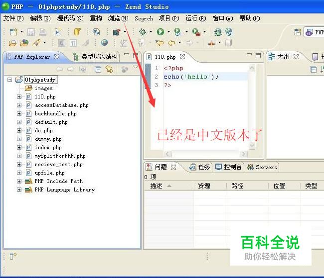Click Collapse All icon in 大纲 panel
The height and width of the screenshot is (278, 324).
(313, 70)
